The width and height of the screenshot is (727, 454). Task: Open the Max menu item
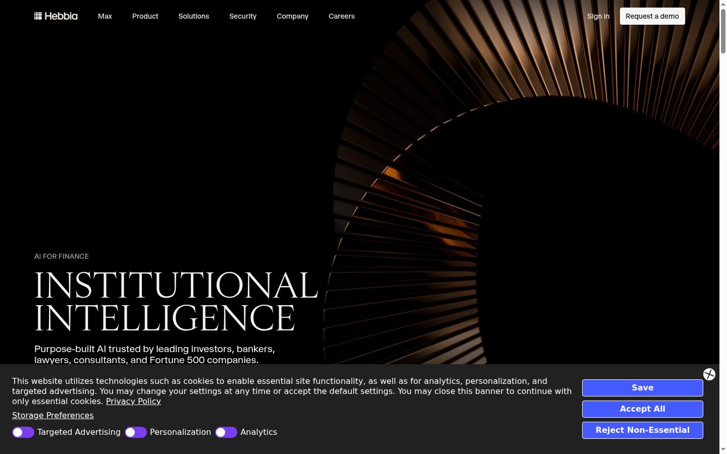click(105, 16)
